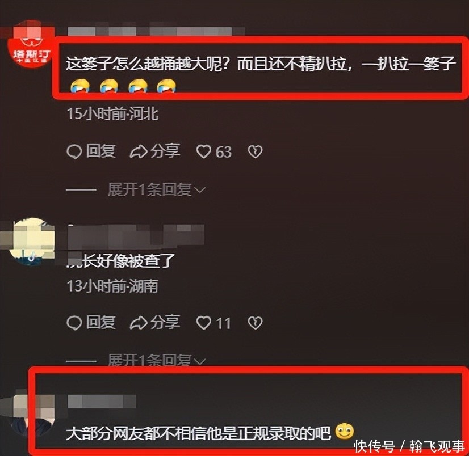Click the 分享 arrow under the 湖南 comment
469x456 pixels.
coord(139,323)
